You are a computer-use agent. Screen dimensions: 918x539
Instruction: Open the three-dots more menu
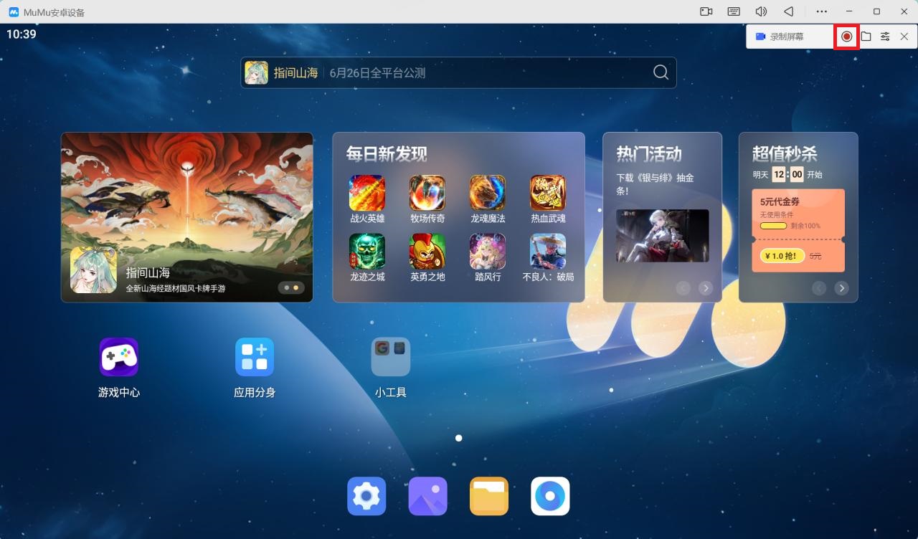click(822, 11)
